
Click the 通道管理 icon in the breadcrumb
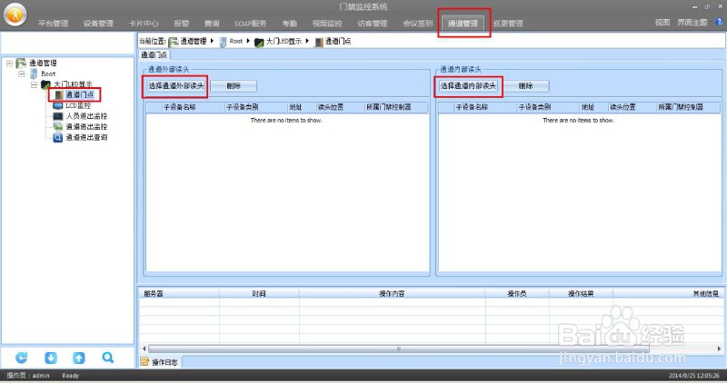click(x=174, y=42)
